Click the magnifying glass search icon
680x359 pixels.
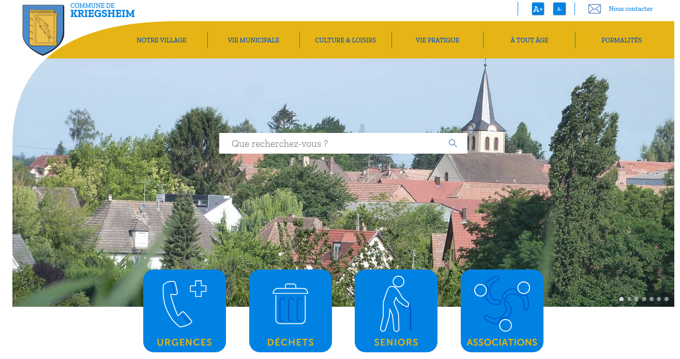coord(453,143)
